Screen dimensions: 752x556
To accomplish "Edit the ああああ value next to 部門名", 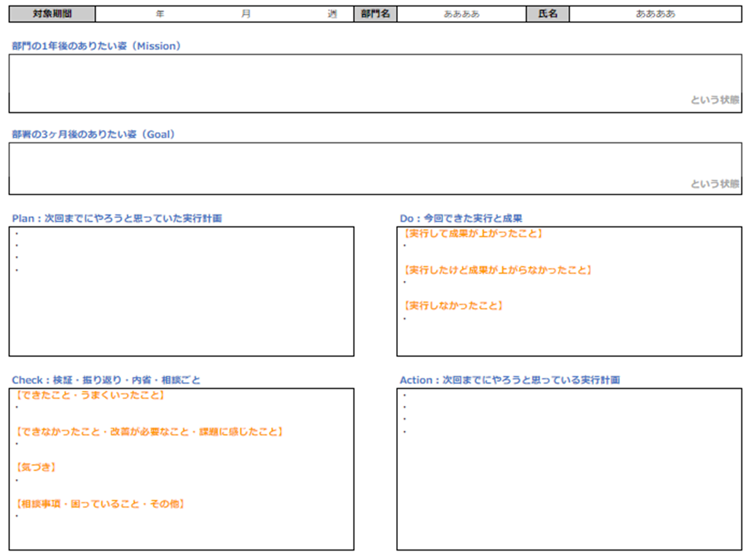I will tap(461, 14).
